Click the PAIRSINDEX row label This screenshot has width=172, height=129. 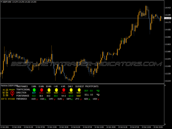[21, 99]
